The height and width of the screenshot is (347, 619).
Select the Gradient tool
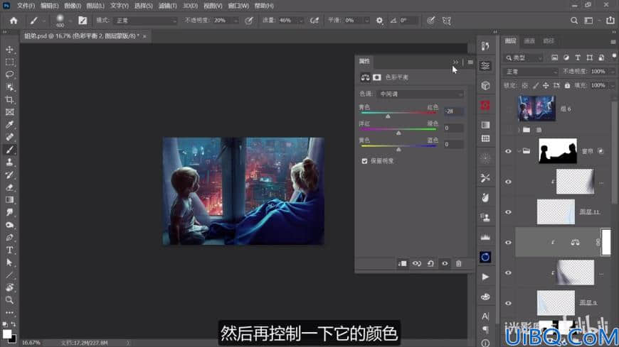tap(10, 199)
